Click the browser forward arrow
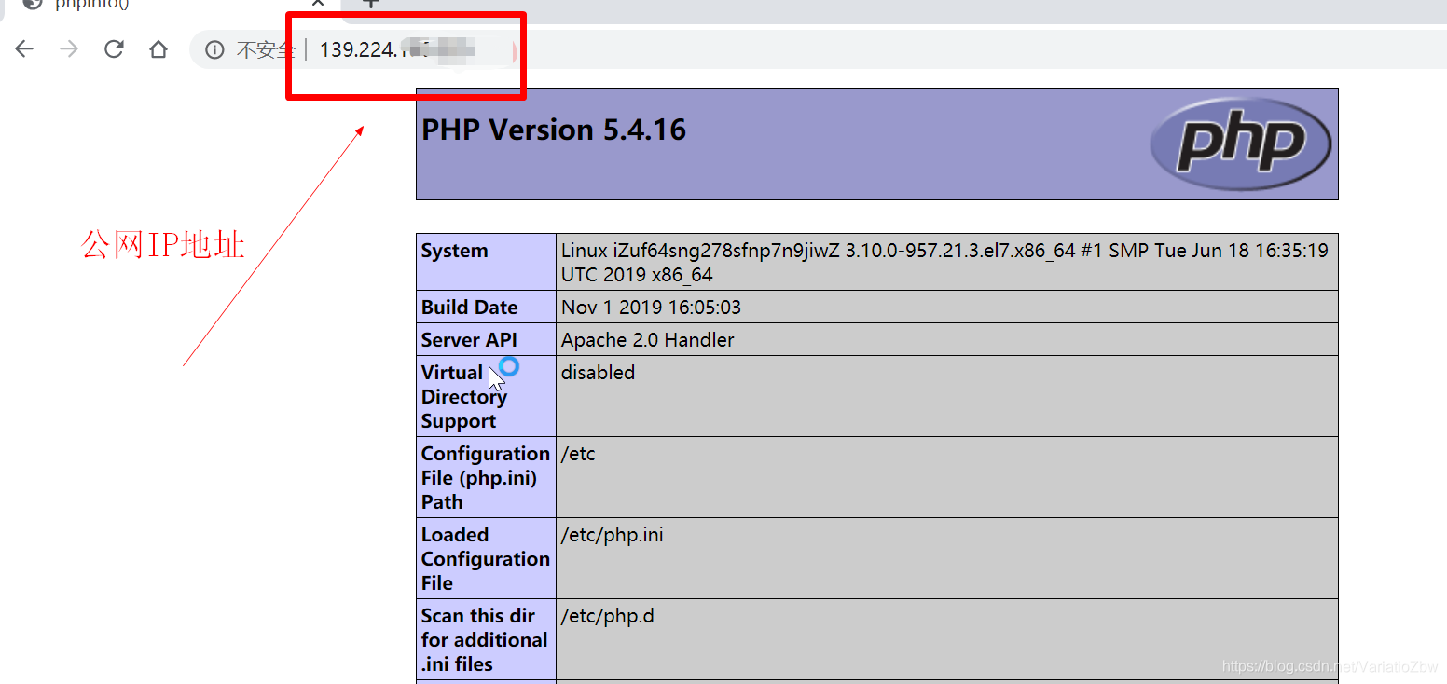The height and width of the screenshot is (684, 1447). pyautogui.click(x=69, y=49)
